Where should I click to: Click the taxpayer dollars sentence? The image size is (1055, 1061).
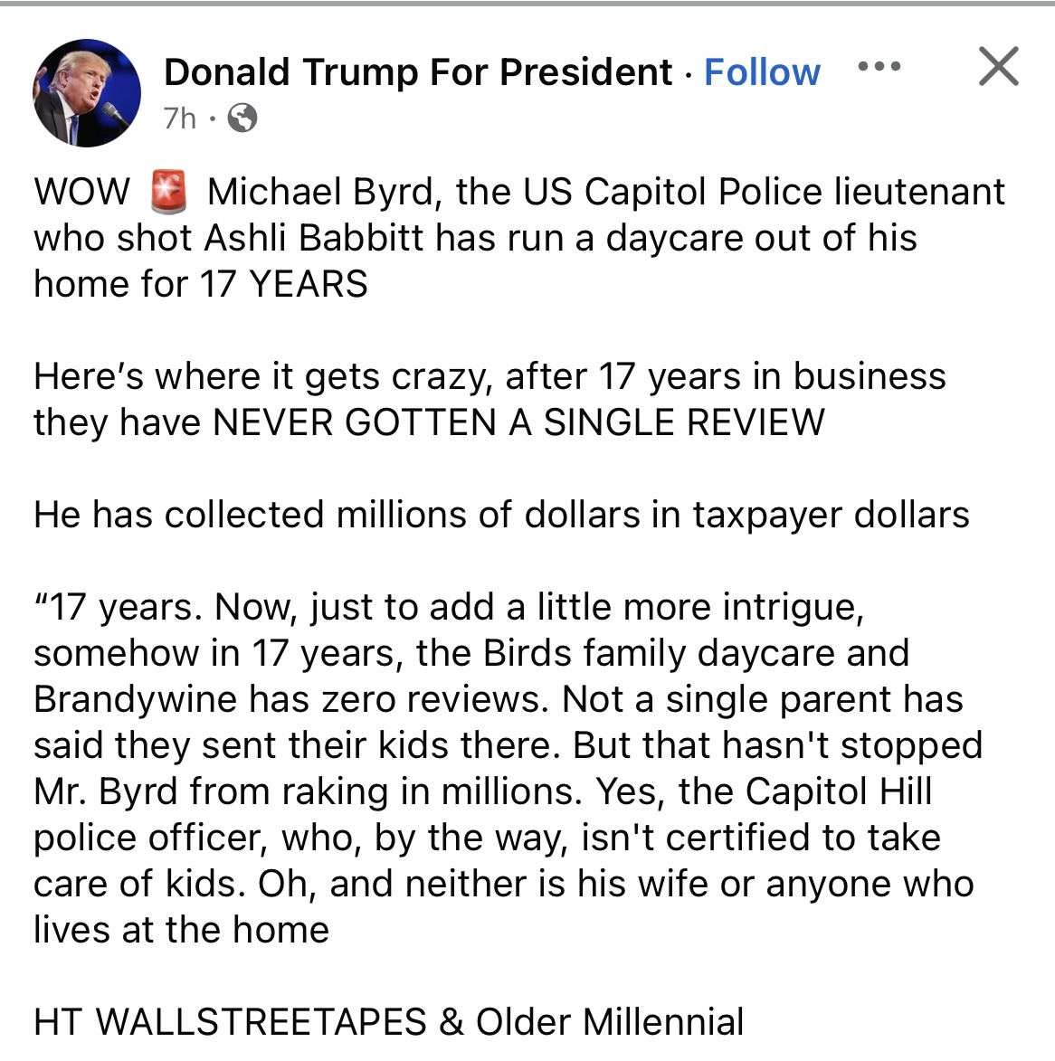(x=501, y=515)
